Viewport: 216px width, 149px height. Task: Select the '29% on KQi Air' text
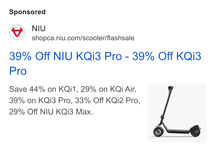click(108, 89)
